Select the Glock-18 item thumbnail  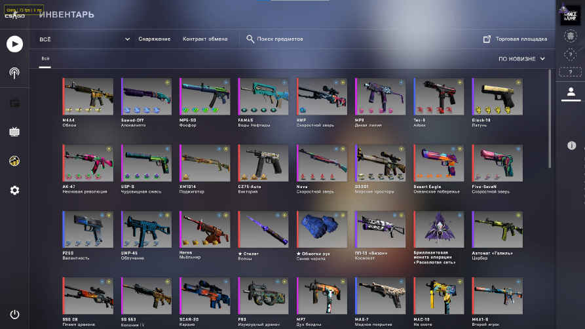(497, 96)
